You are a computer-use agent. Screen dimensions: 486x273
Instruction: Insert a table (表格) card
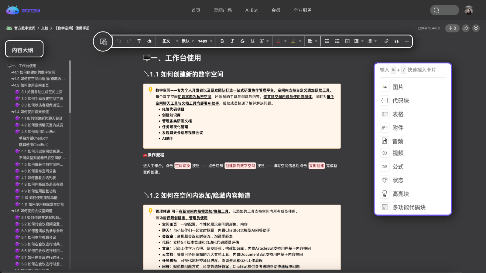(x=398, y=114)
